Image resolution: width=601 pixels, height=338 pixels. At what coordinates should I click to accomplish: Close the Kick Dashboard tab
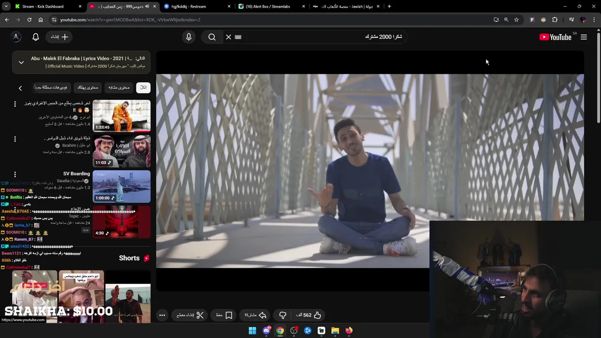click(80, 7)
